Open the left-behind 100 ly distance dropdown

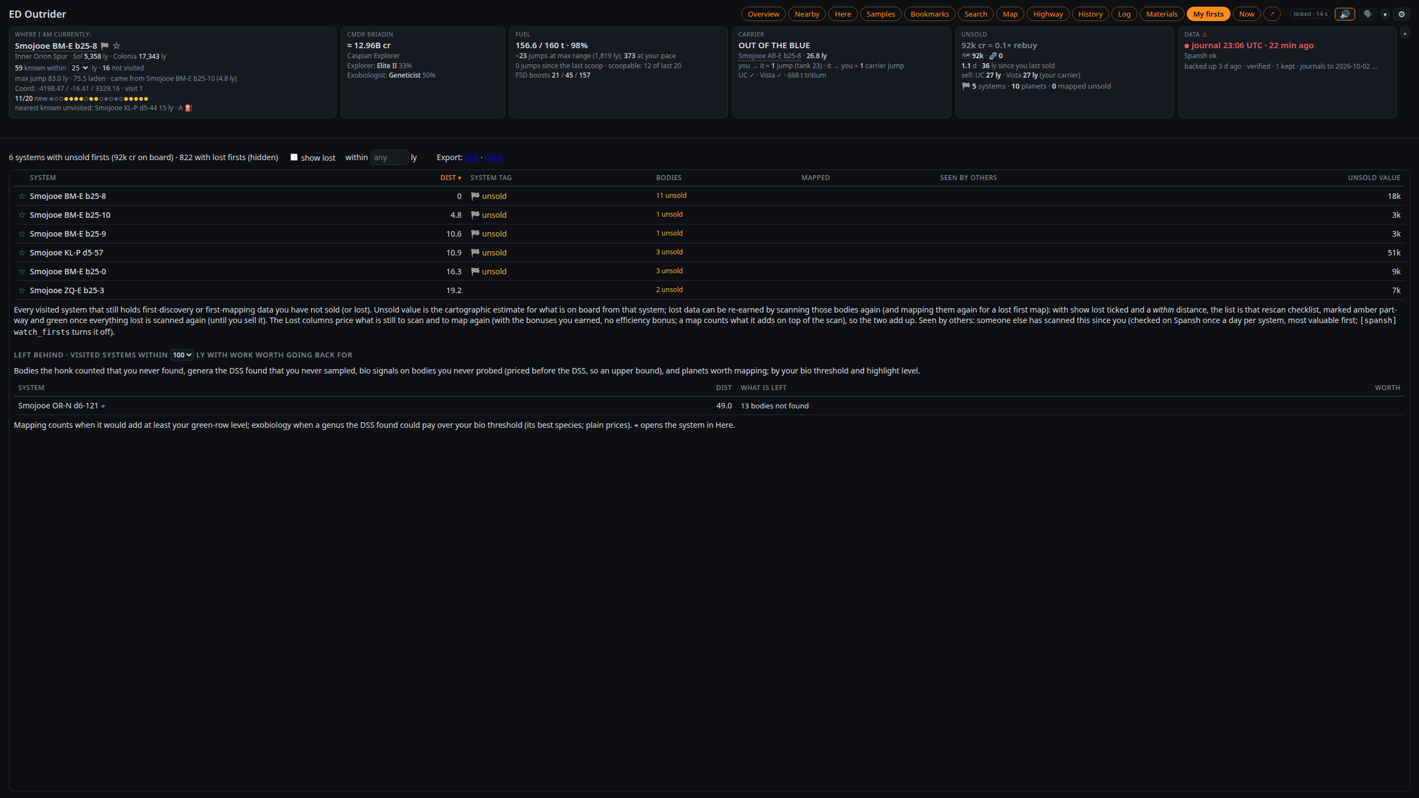(x=182, y=355)
